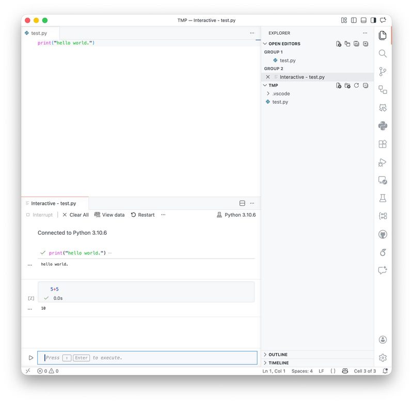Close the Interactive - test.py editor entry
The height and width of the screenshot is (403, 413).
[x=268, y=77]
